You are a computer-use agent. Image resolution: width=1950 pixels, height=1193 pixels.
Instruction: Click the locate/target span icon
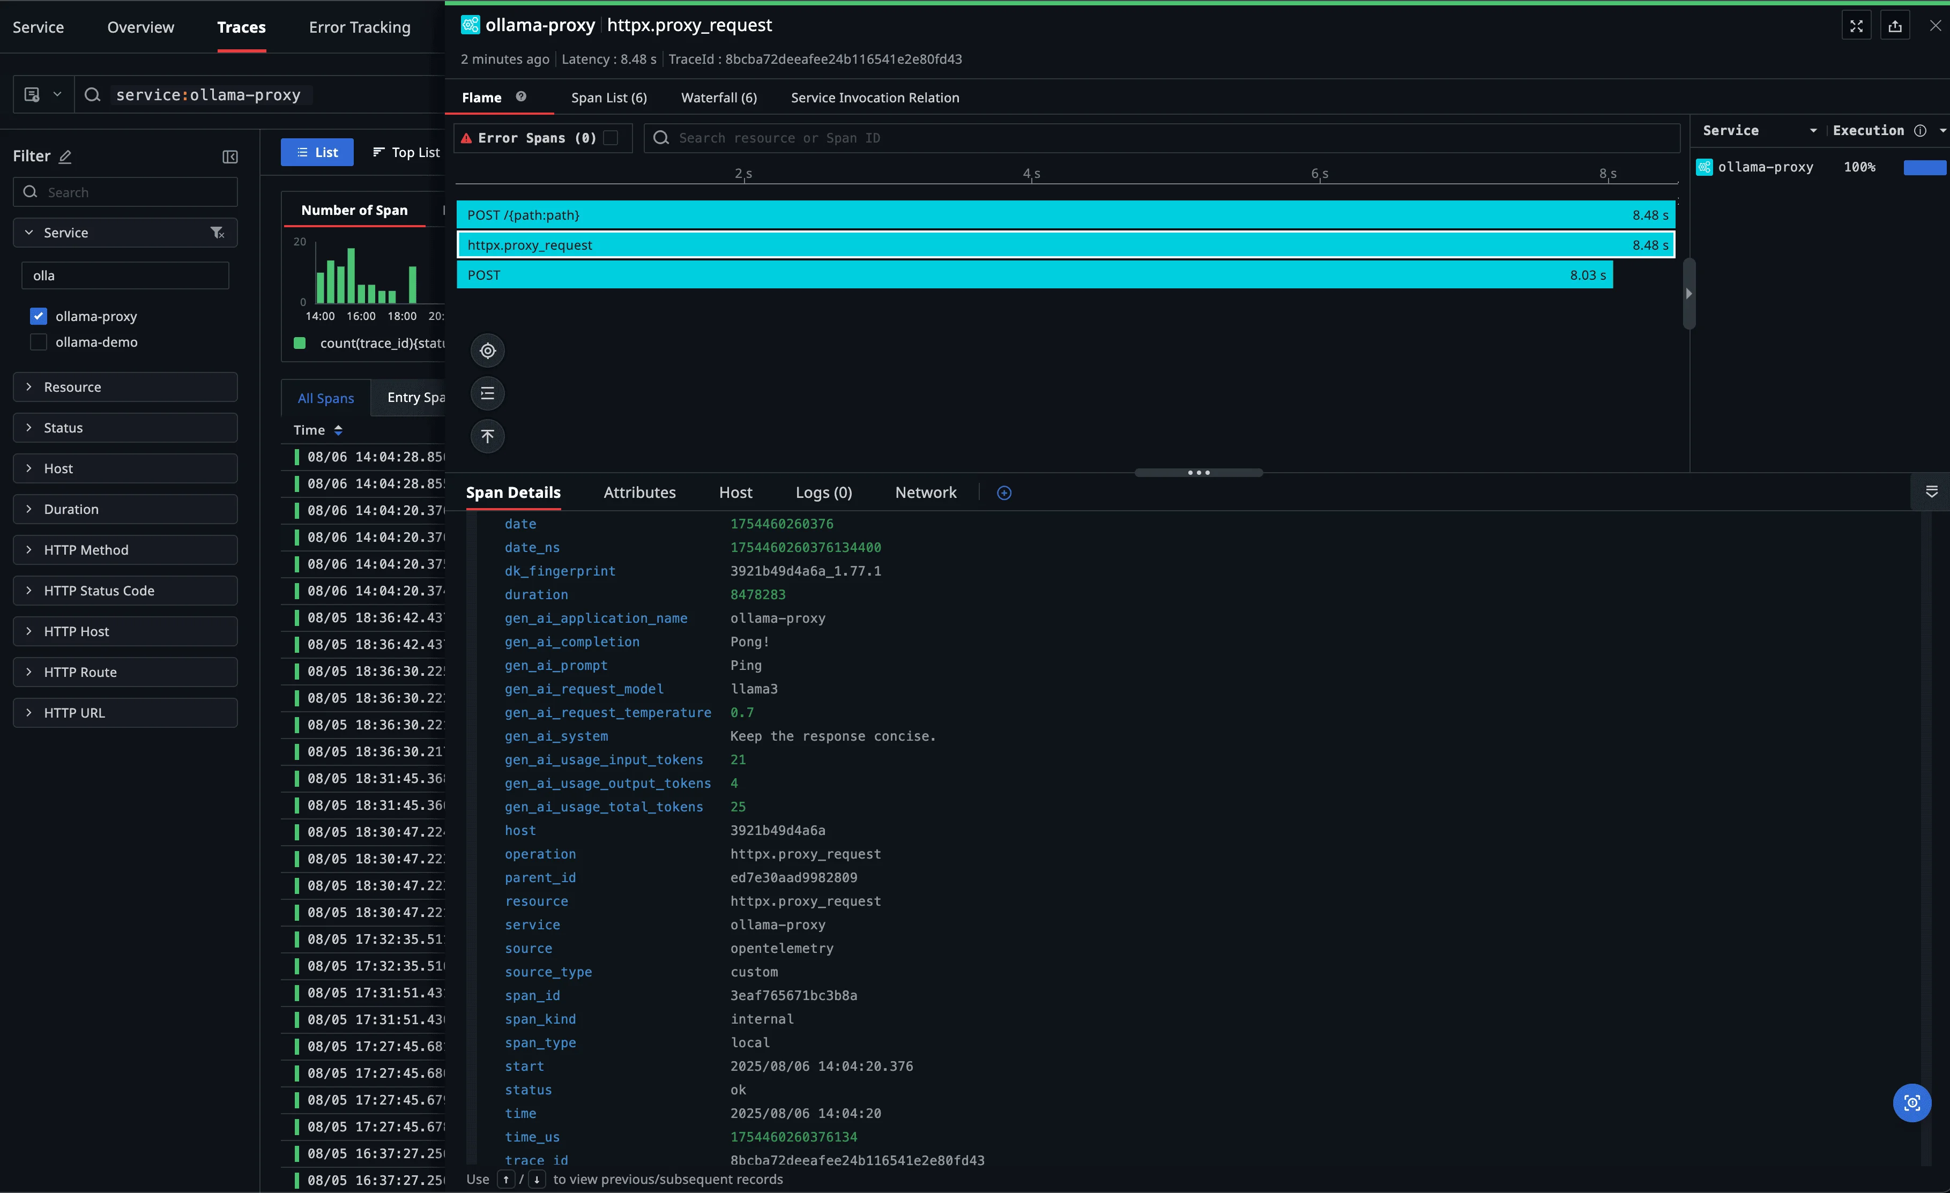pos(488,351)
